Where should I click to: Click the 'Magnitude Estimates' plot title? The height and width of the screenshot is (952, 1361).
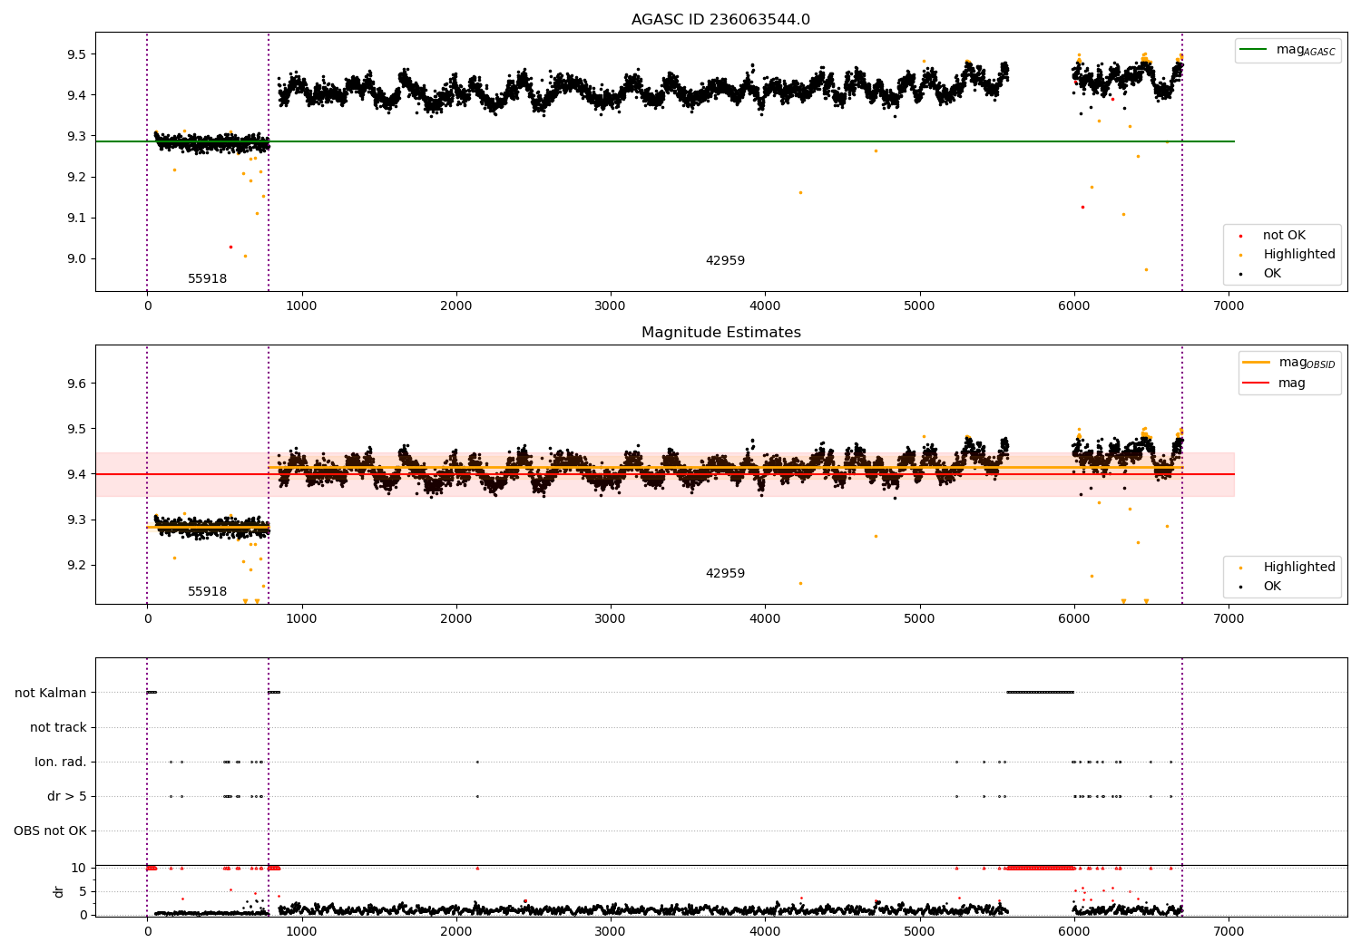point(720,333)
